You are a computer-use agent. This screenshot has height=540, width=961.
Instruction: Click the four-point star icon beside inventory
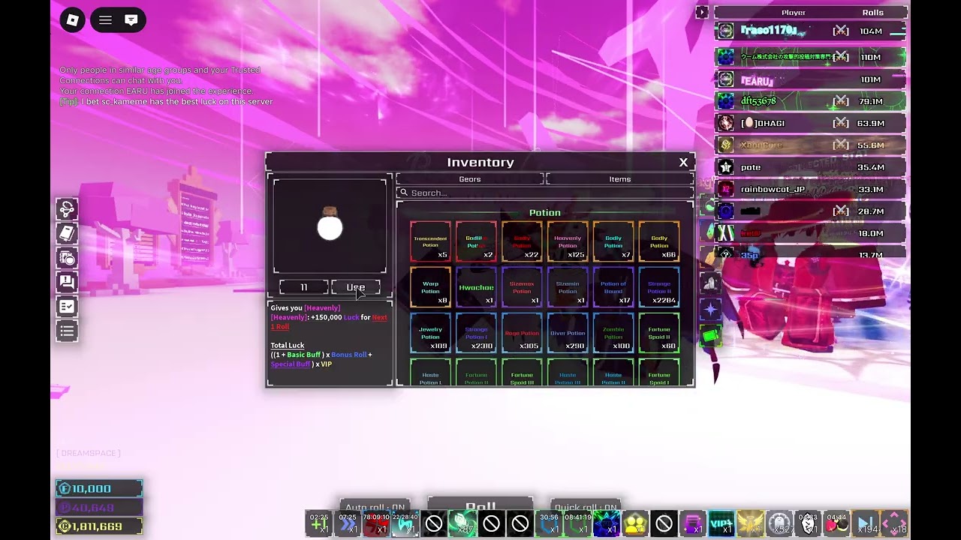(710, 309)
